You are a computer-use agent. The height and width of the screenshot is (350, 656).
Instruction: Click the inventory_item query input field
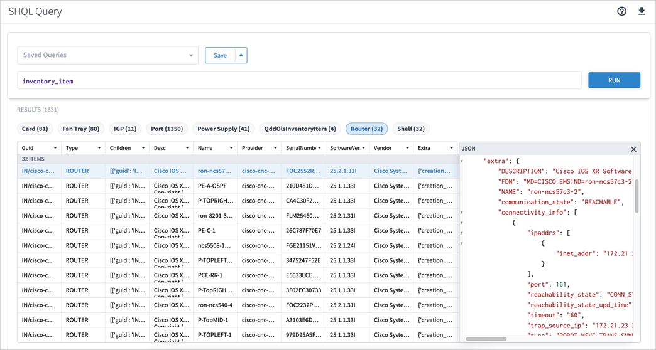(x=298, y=80)
